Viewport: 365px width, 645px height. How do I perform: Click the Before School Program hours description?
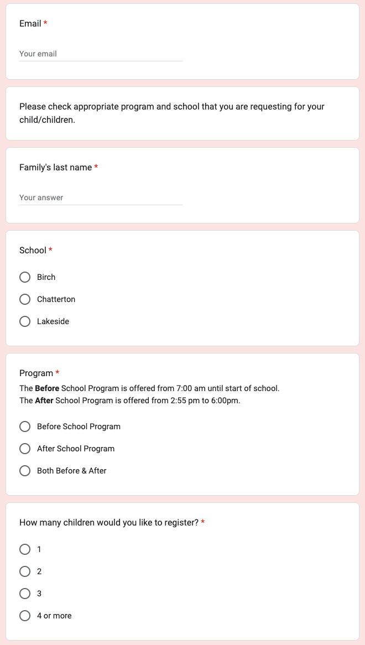tap(149, 388)
